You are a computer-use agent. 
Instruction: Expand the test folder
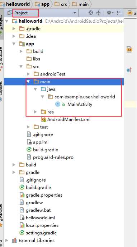28,127
